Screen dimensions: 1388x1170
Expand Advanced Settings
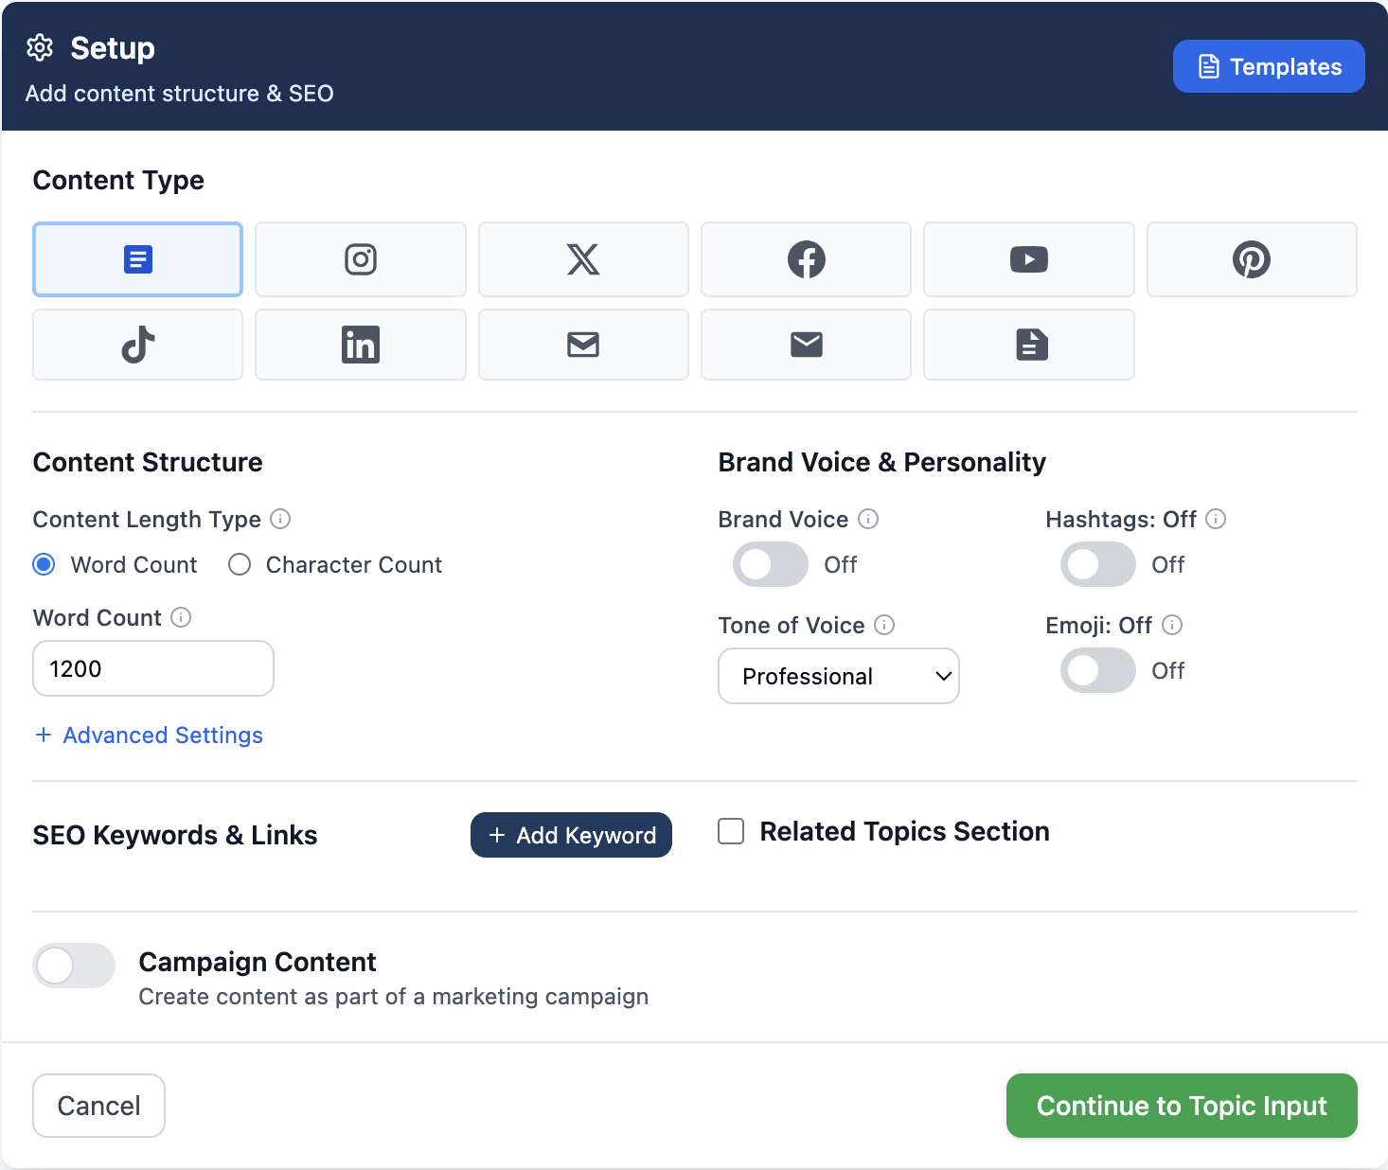click(150, 736)
